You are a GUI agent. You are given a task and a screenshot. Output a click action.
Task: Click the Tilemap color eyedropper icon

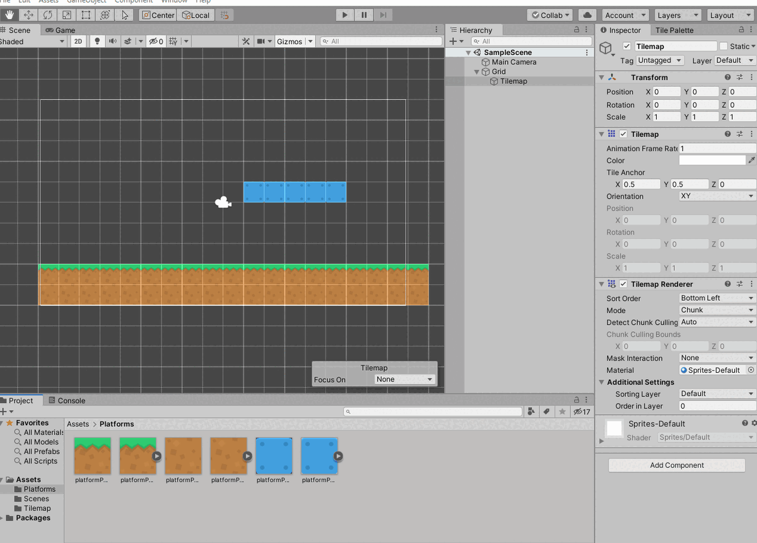pyautogui.click(x=751, y=161)
